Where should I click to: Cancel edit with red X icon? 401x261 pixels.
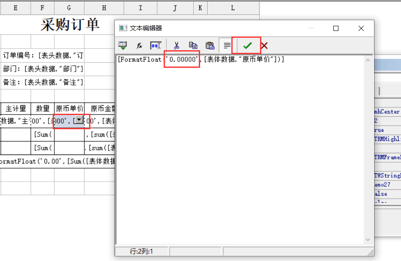point(264,46)
